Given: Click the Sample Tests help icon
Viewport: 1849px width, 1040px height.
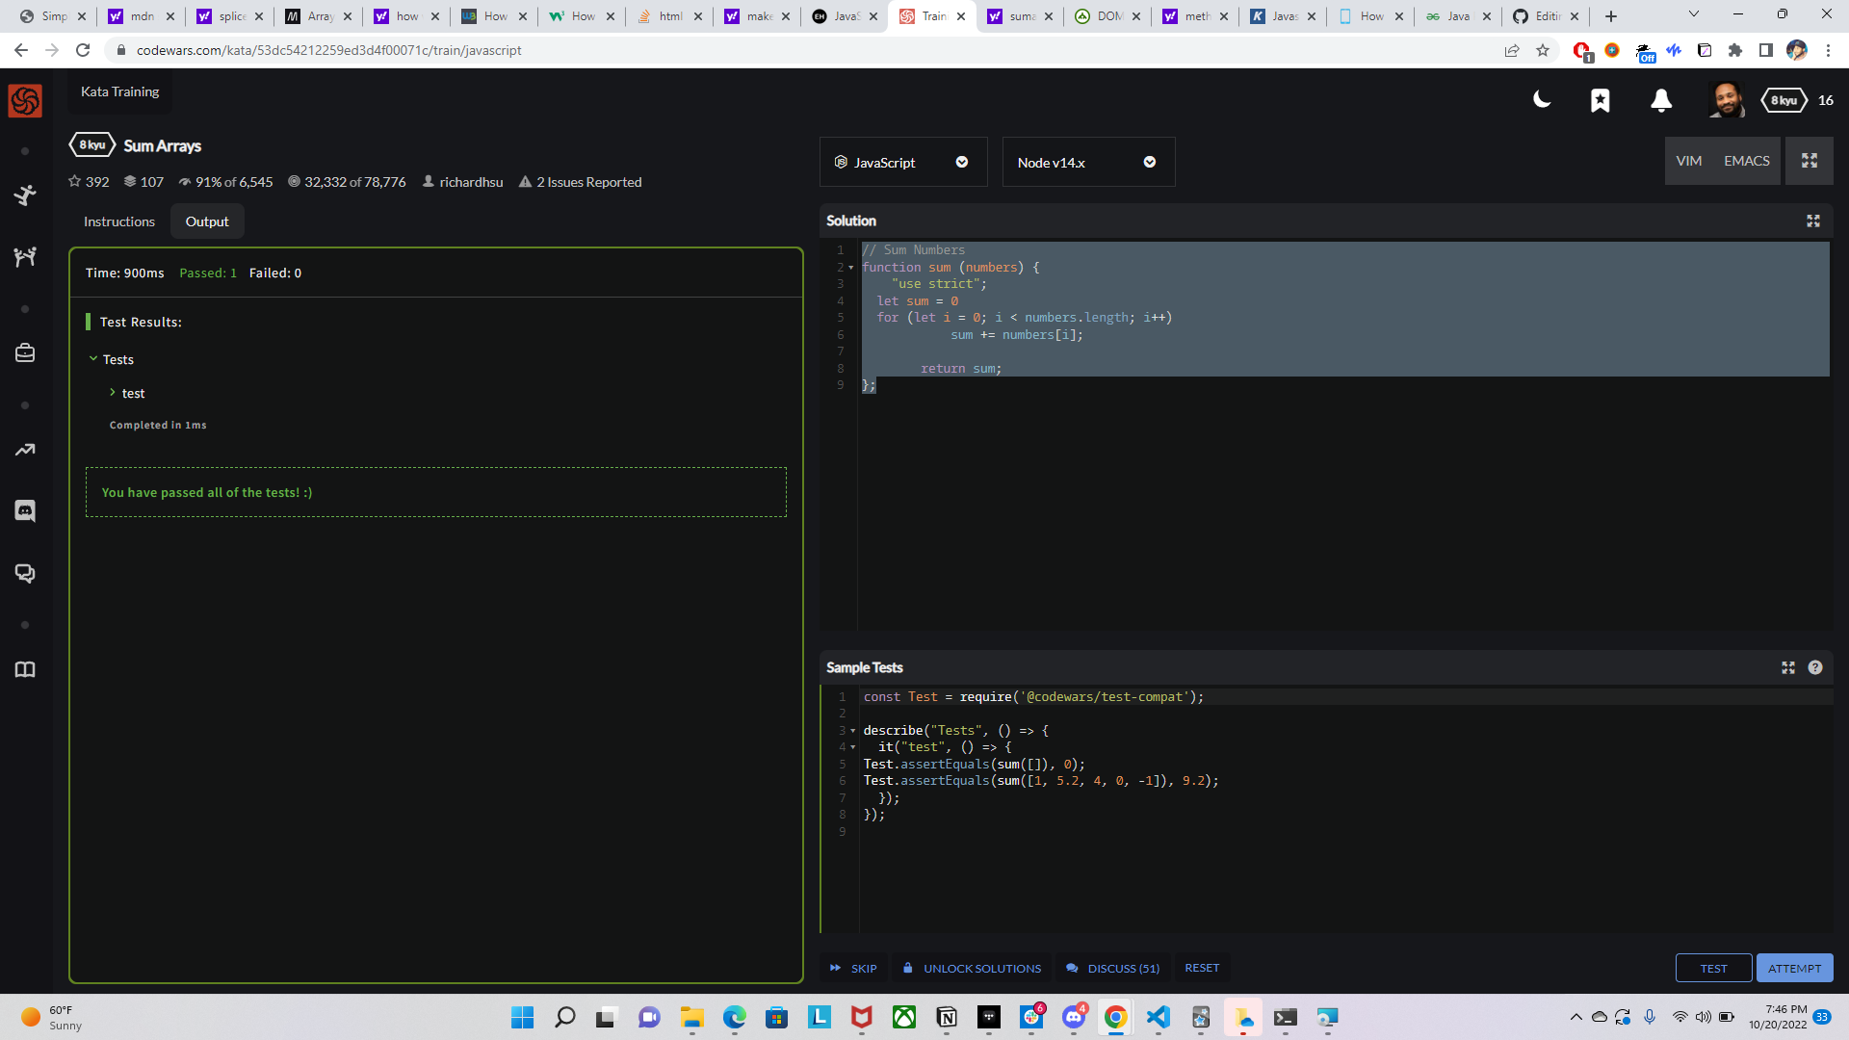Looking at the screenshot, I should click(x=1814, y=667).
